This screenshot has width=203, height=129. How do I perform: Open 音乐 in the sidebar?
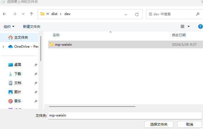(15, 101)
